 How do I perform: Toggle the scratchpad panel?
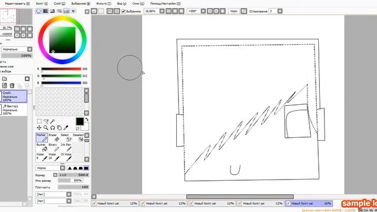pyautogui.click(x=73, y=11)
